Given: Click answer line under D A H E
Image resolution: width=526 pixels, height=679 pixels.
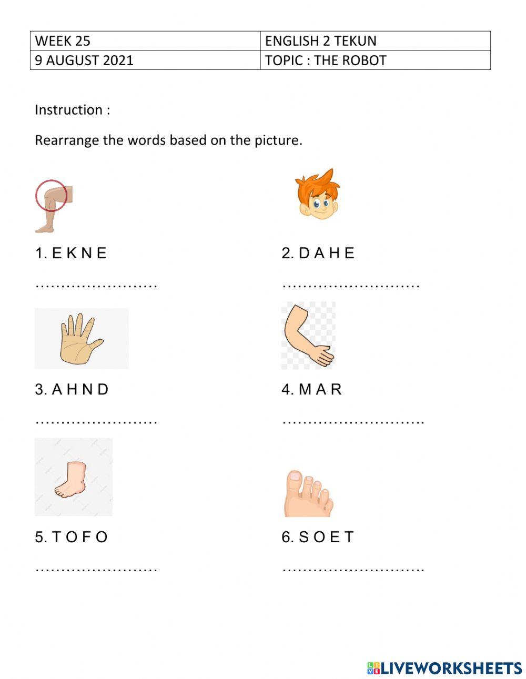Looking at the screenshot, I should click(x=350, y=286).
